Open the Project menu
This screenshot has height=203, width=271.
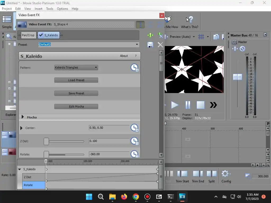point(7,9)
